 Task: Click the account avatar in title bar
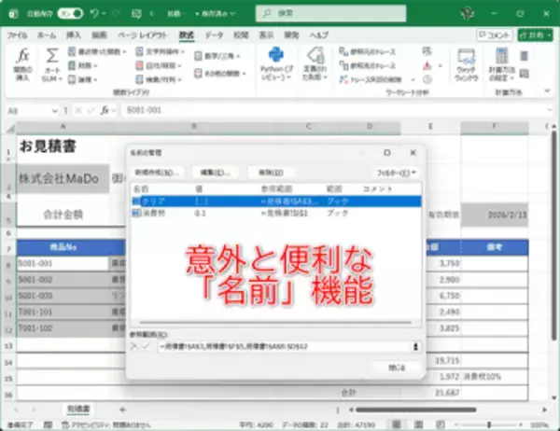pyautogui.click(x=468, y=14)
